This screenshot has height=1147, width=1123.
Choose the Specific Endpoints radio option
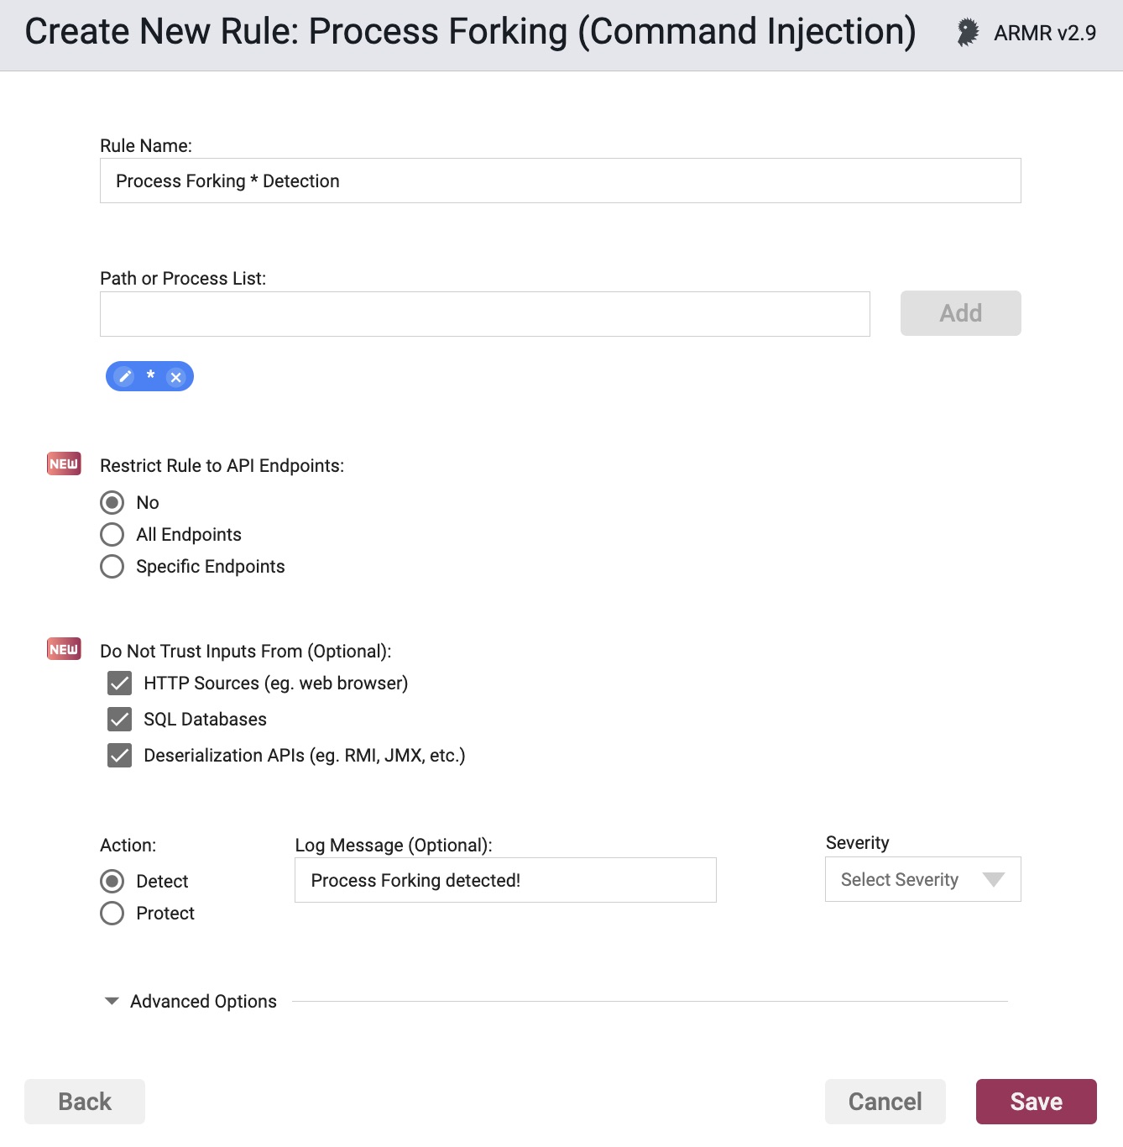[112, 567]
